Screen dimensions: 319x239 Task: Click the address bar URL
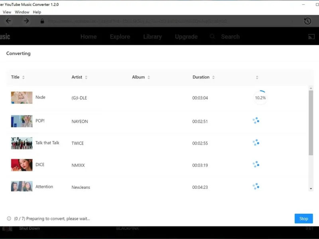(138, 21)
